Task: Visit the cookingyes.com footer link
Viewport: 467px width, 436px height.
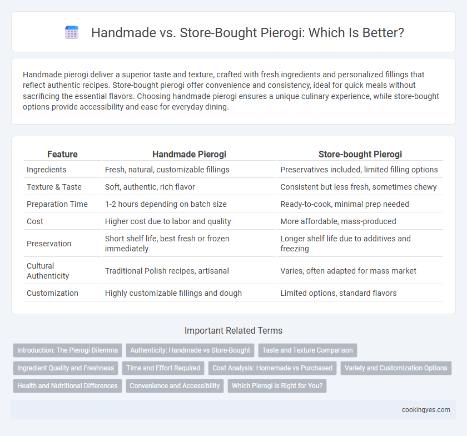Action: [426, 410]
